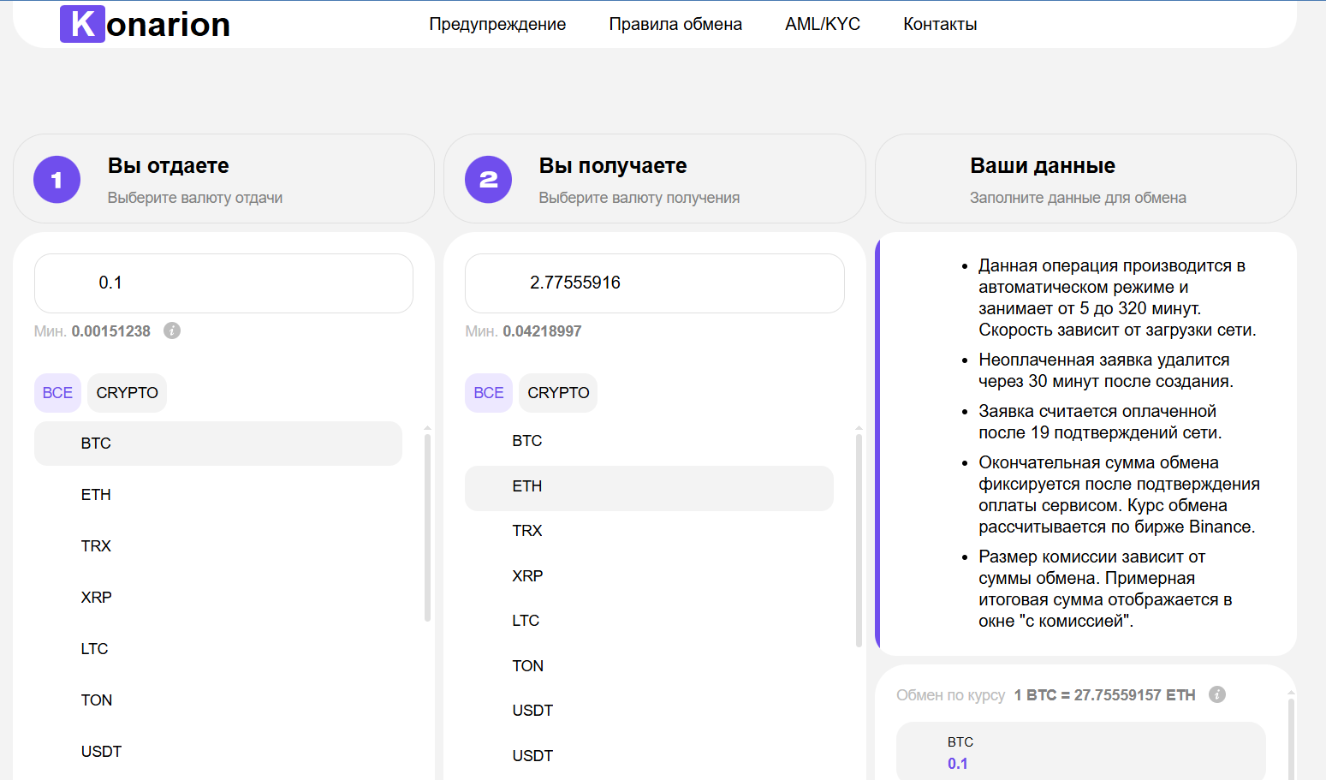Open the Правила обмена page

tap(675, 24)
